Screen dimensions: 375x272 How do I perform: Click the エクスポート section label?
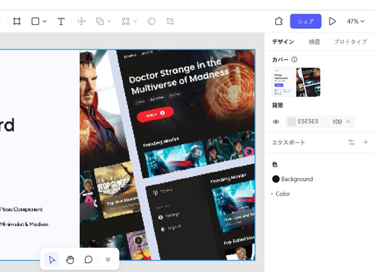(288, 142)
